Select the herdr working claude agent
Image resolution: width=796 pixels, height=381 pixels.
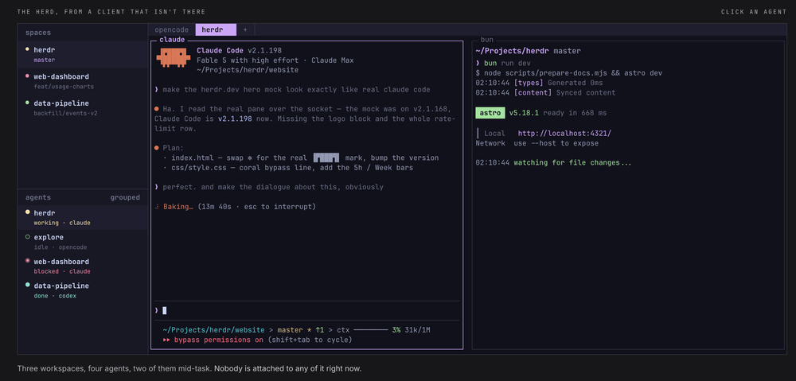click(x=83, y=217)
